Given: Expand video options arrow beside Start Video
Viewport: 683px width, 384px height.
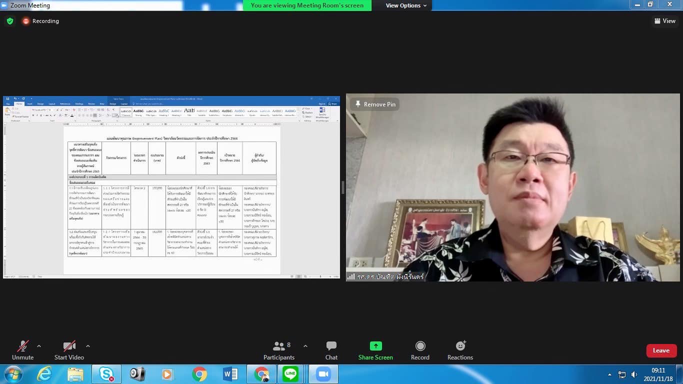Looking at the screenshot, I should pos(88,346).
